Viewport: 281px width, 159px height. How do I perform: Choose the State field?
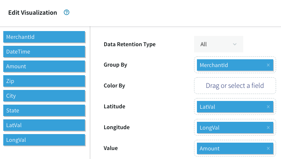(44, 110)
